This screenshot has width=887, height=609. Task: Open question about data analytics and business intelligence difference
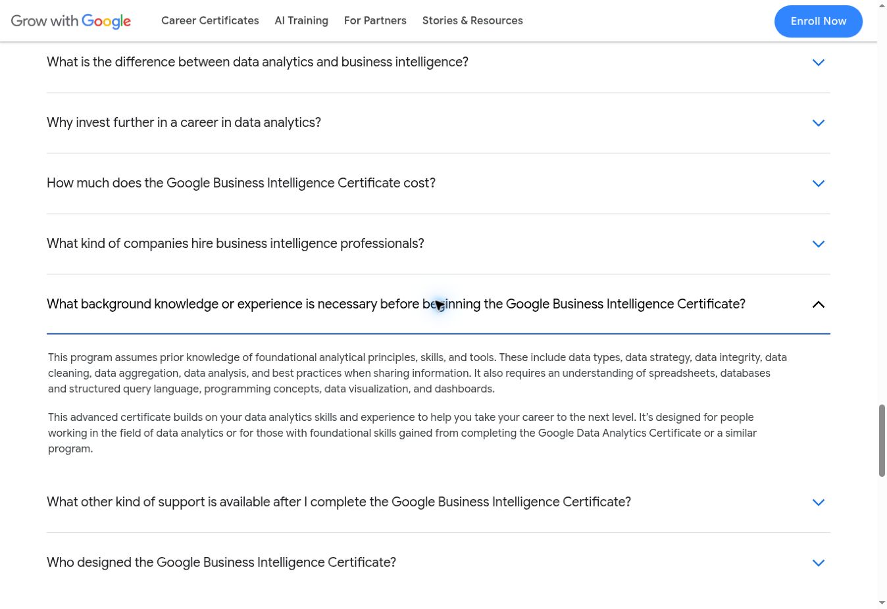click(x=257, y=62)
